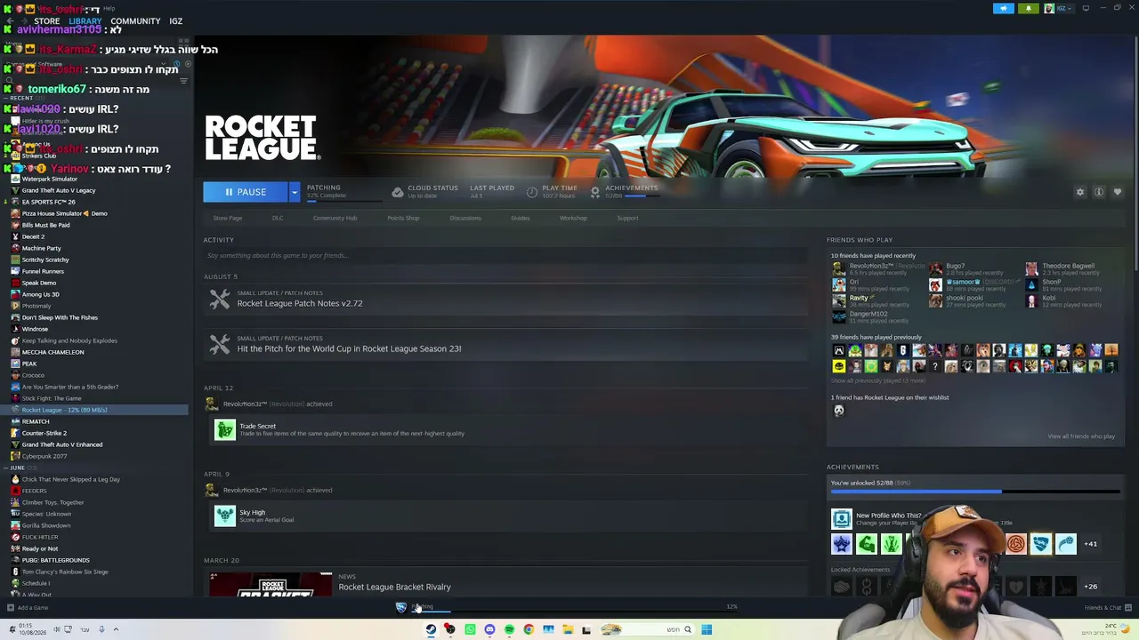Open Hit the Pitch World Cup news
Viewport: 1139px width, 640px height.
(349, 349)
